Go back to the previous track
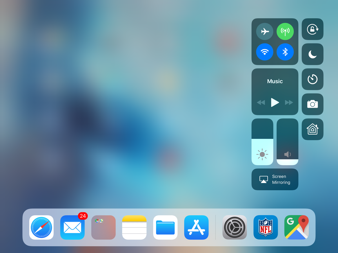The height and width of the screenshot is (253, 338). pos(261,103)
